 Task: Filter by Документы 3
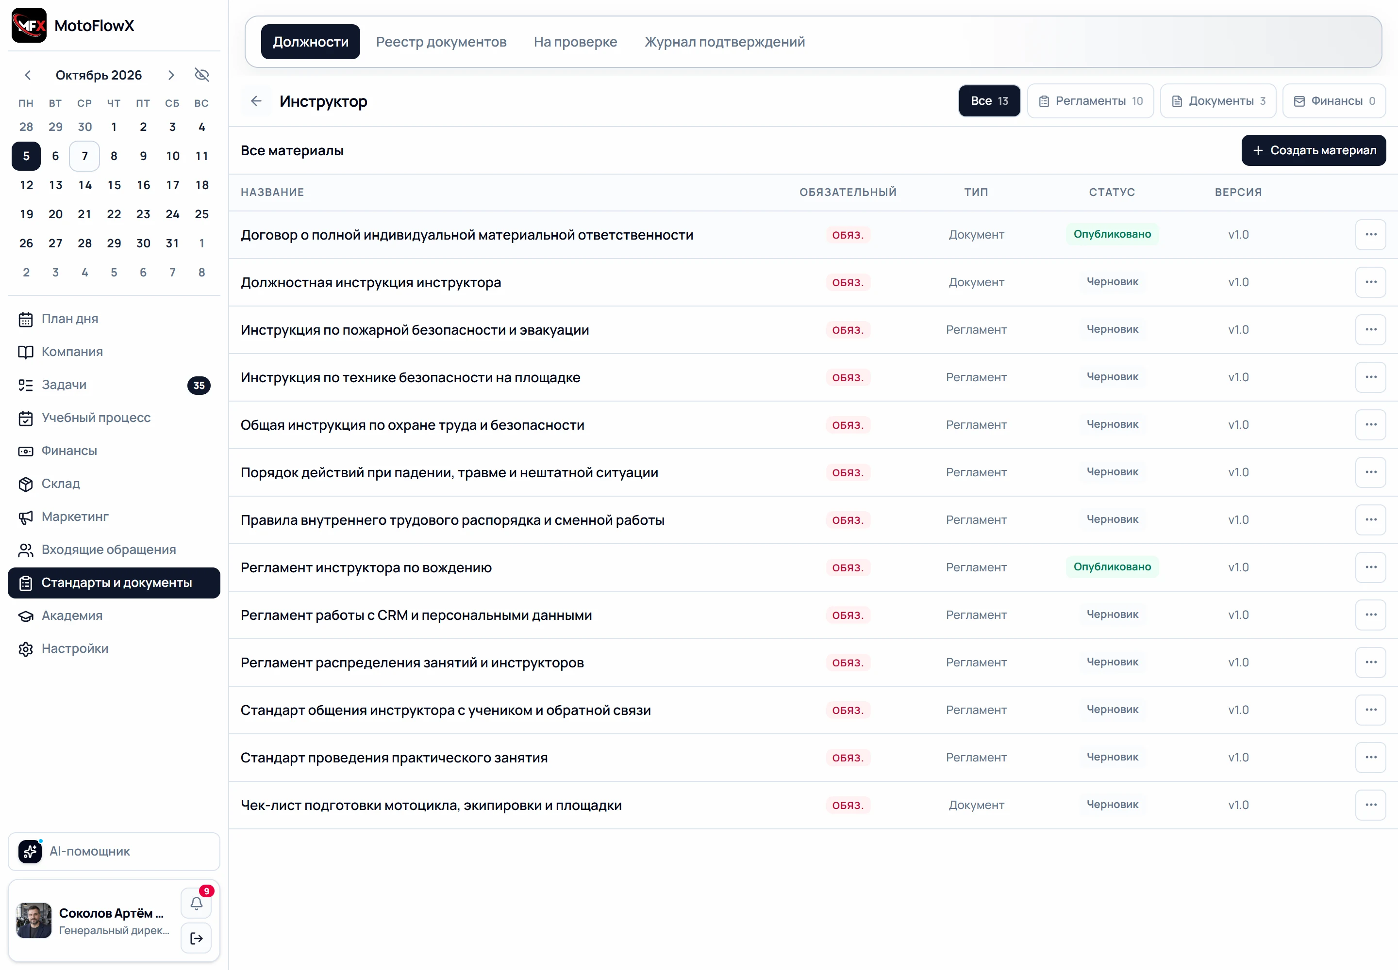(1218, 101)
